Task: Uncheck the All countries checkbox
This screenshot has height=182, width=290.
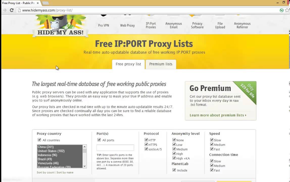Action: coord(39,140)
